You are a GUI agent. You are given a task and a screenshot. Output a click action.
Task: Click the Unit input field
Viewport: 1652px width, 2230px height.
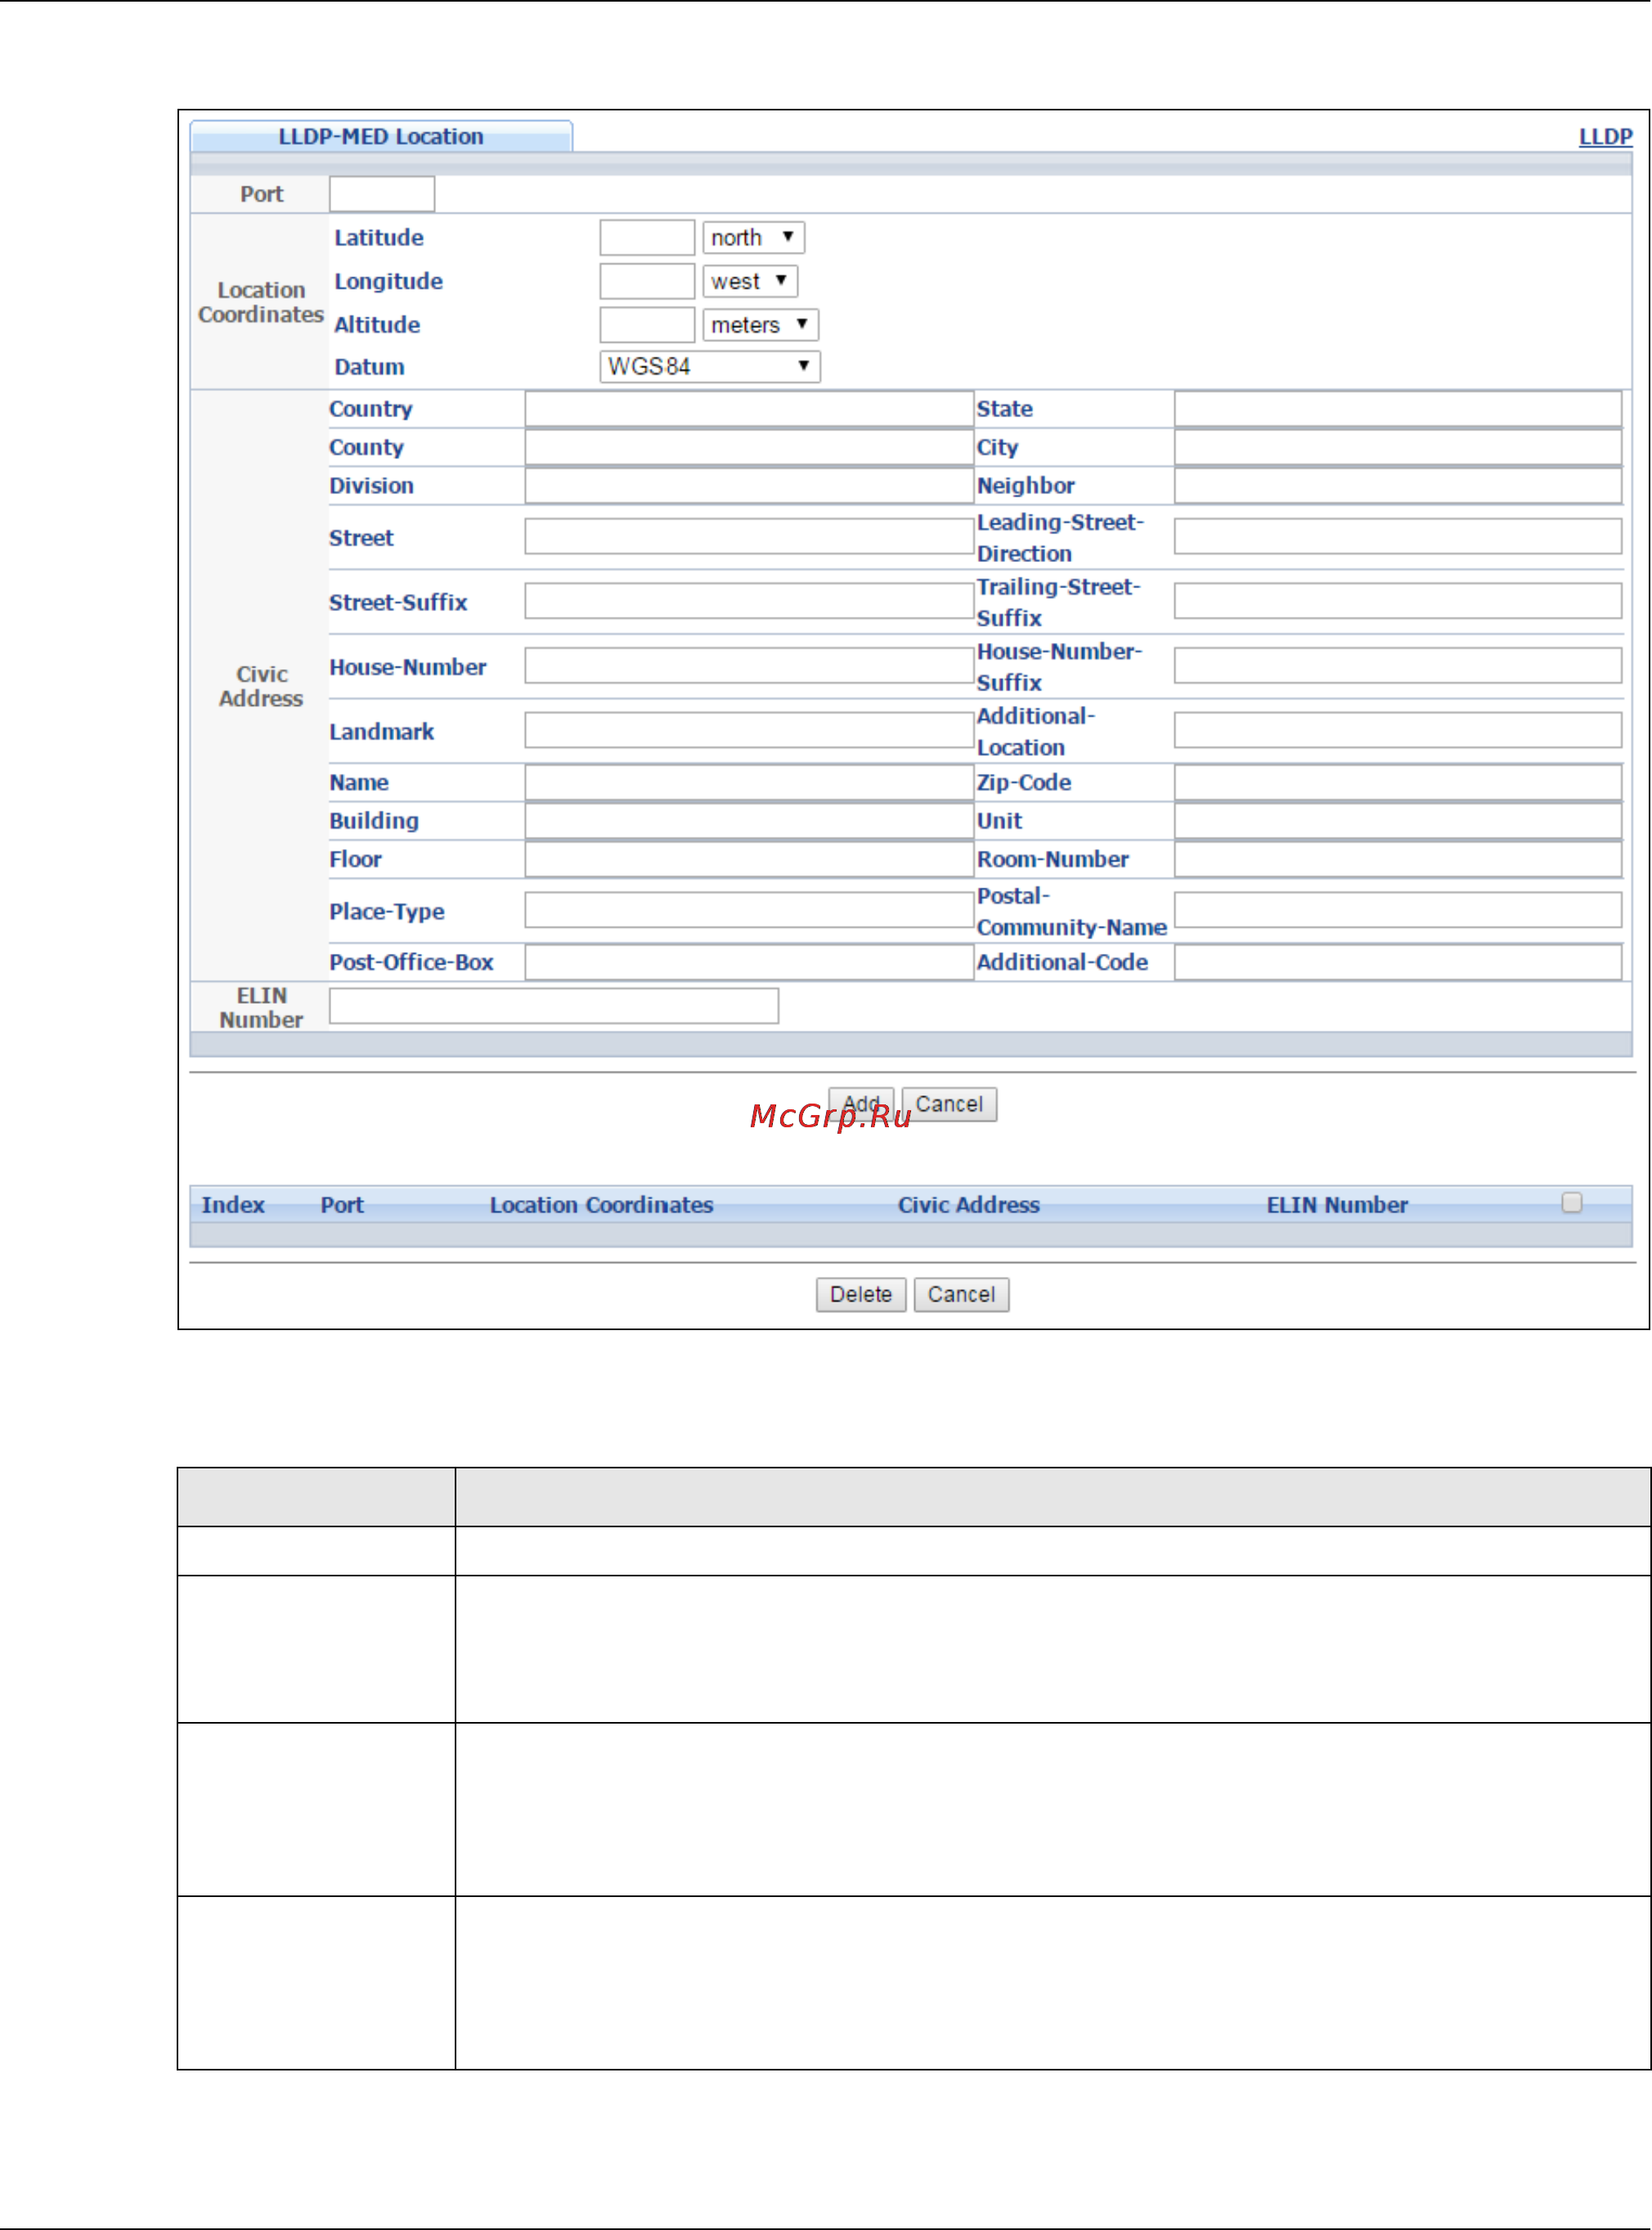tap(1398, 821)
